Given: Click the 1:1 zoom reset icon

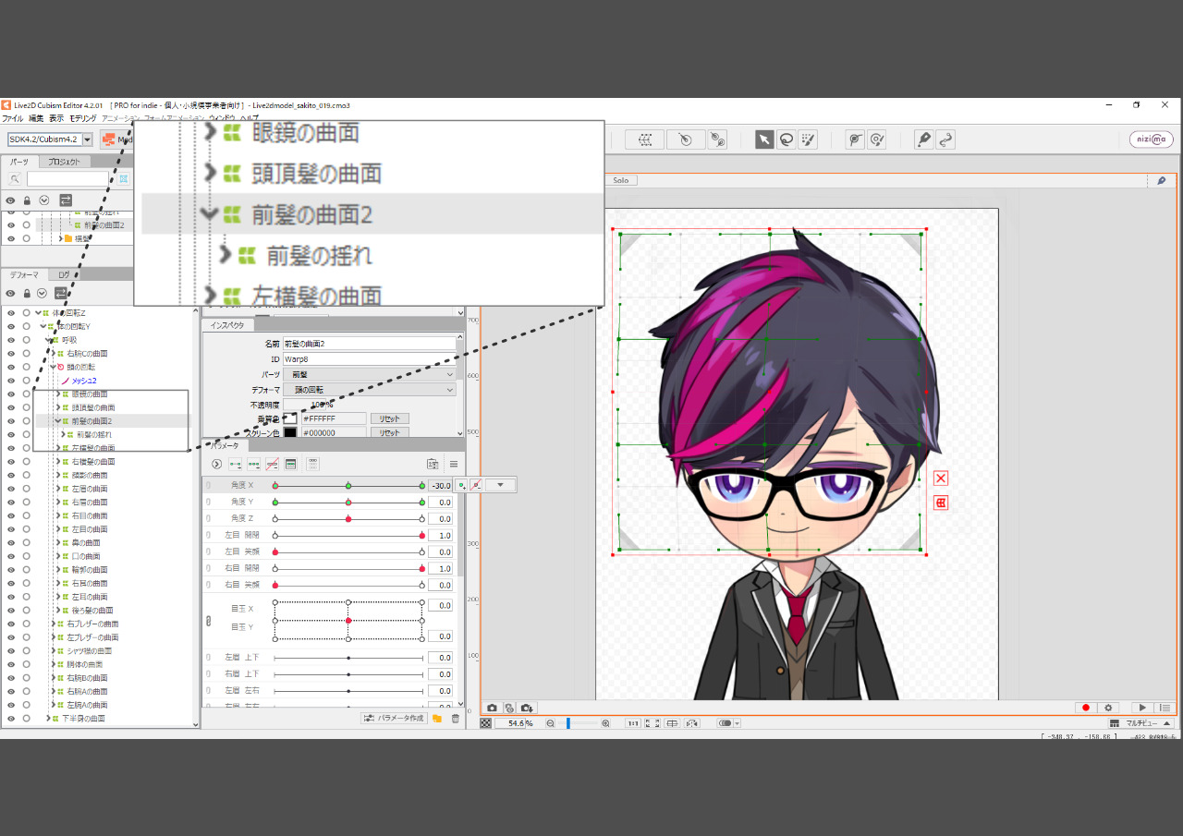Looking at the screenshot, I should coord(633,723).
